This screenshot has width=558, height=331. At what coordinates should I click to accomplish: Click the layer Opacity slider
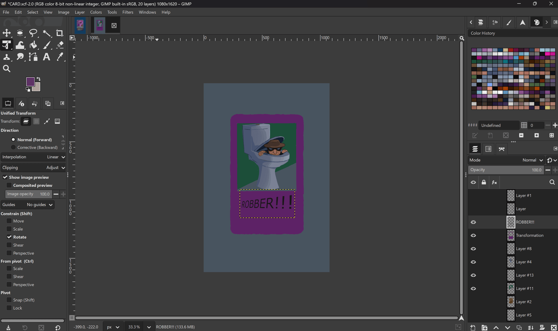pyautogui.click(x=506, y=170)
